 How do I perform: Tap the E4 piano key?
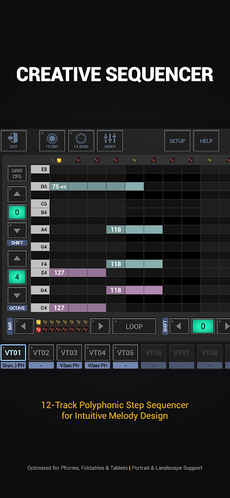tap(40, 273)
